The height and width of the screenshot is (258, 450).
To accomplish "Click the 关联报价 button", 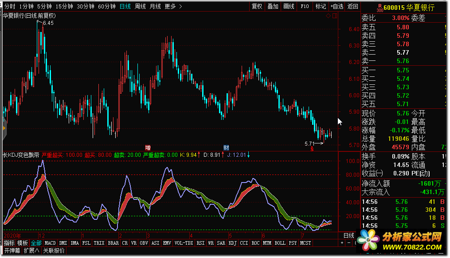I will 54,250.
